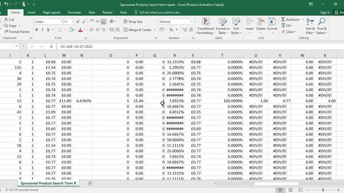Toggle Italic formatting
The width and height of the screenshot is (344, 193).
(42, 30)
